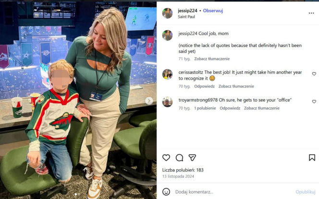Save post using the bookmark icon

coord(312,158)
